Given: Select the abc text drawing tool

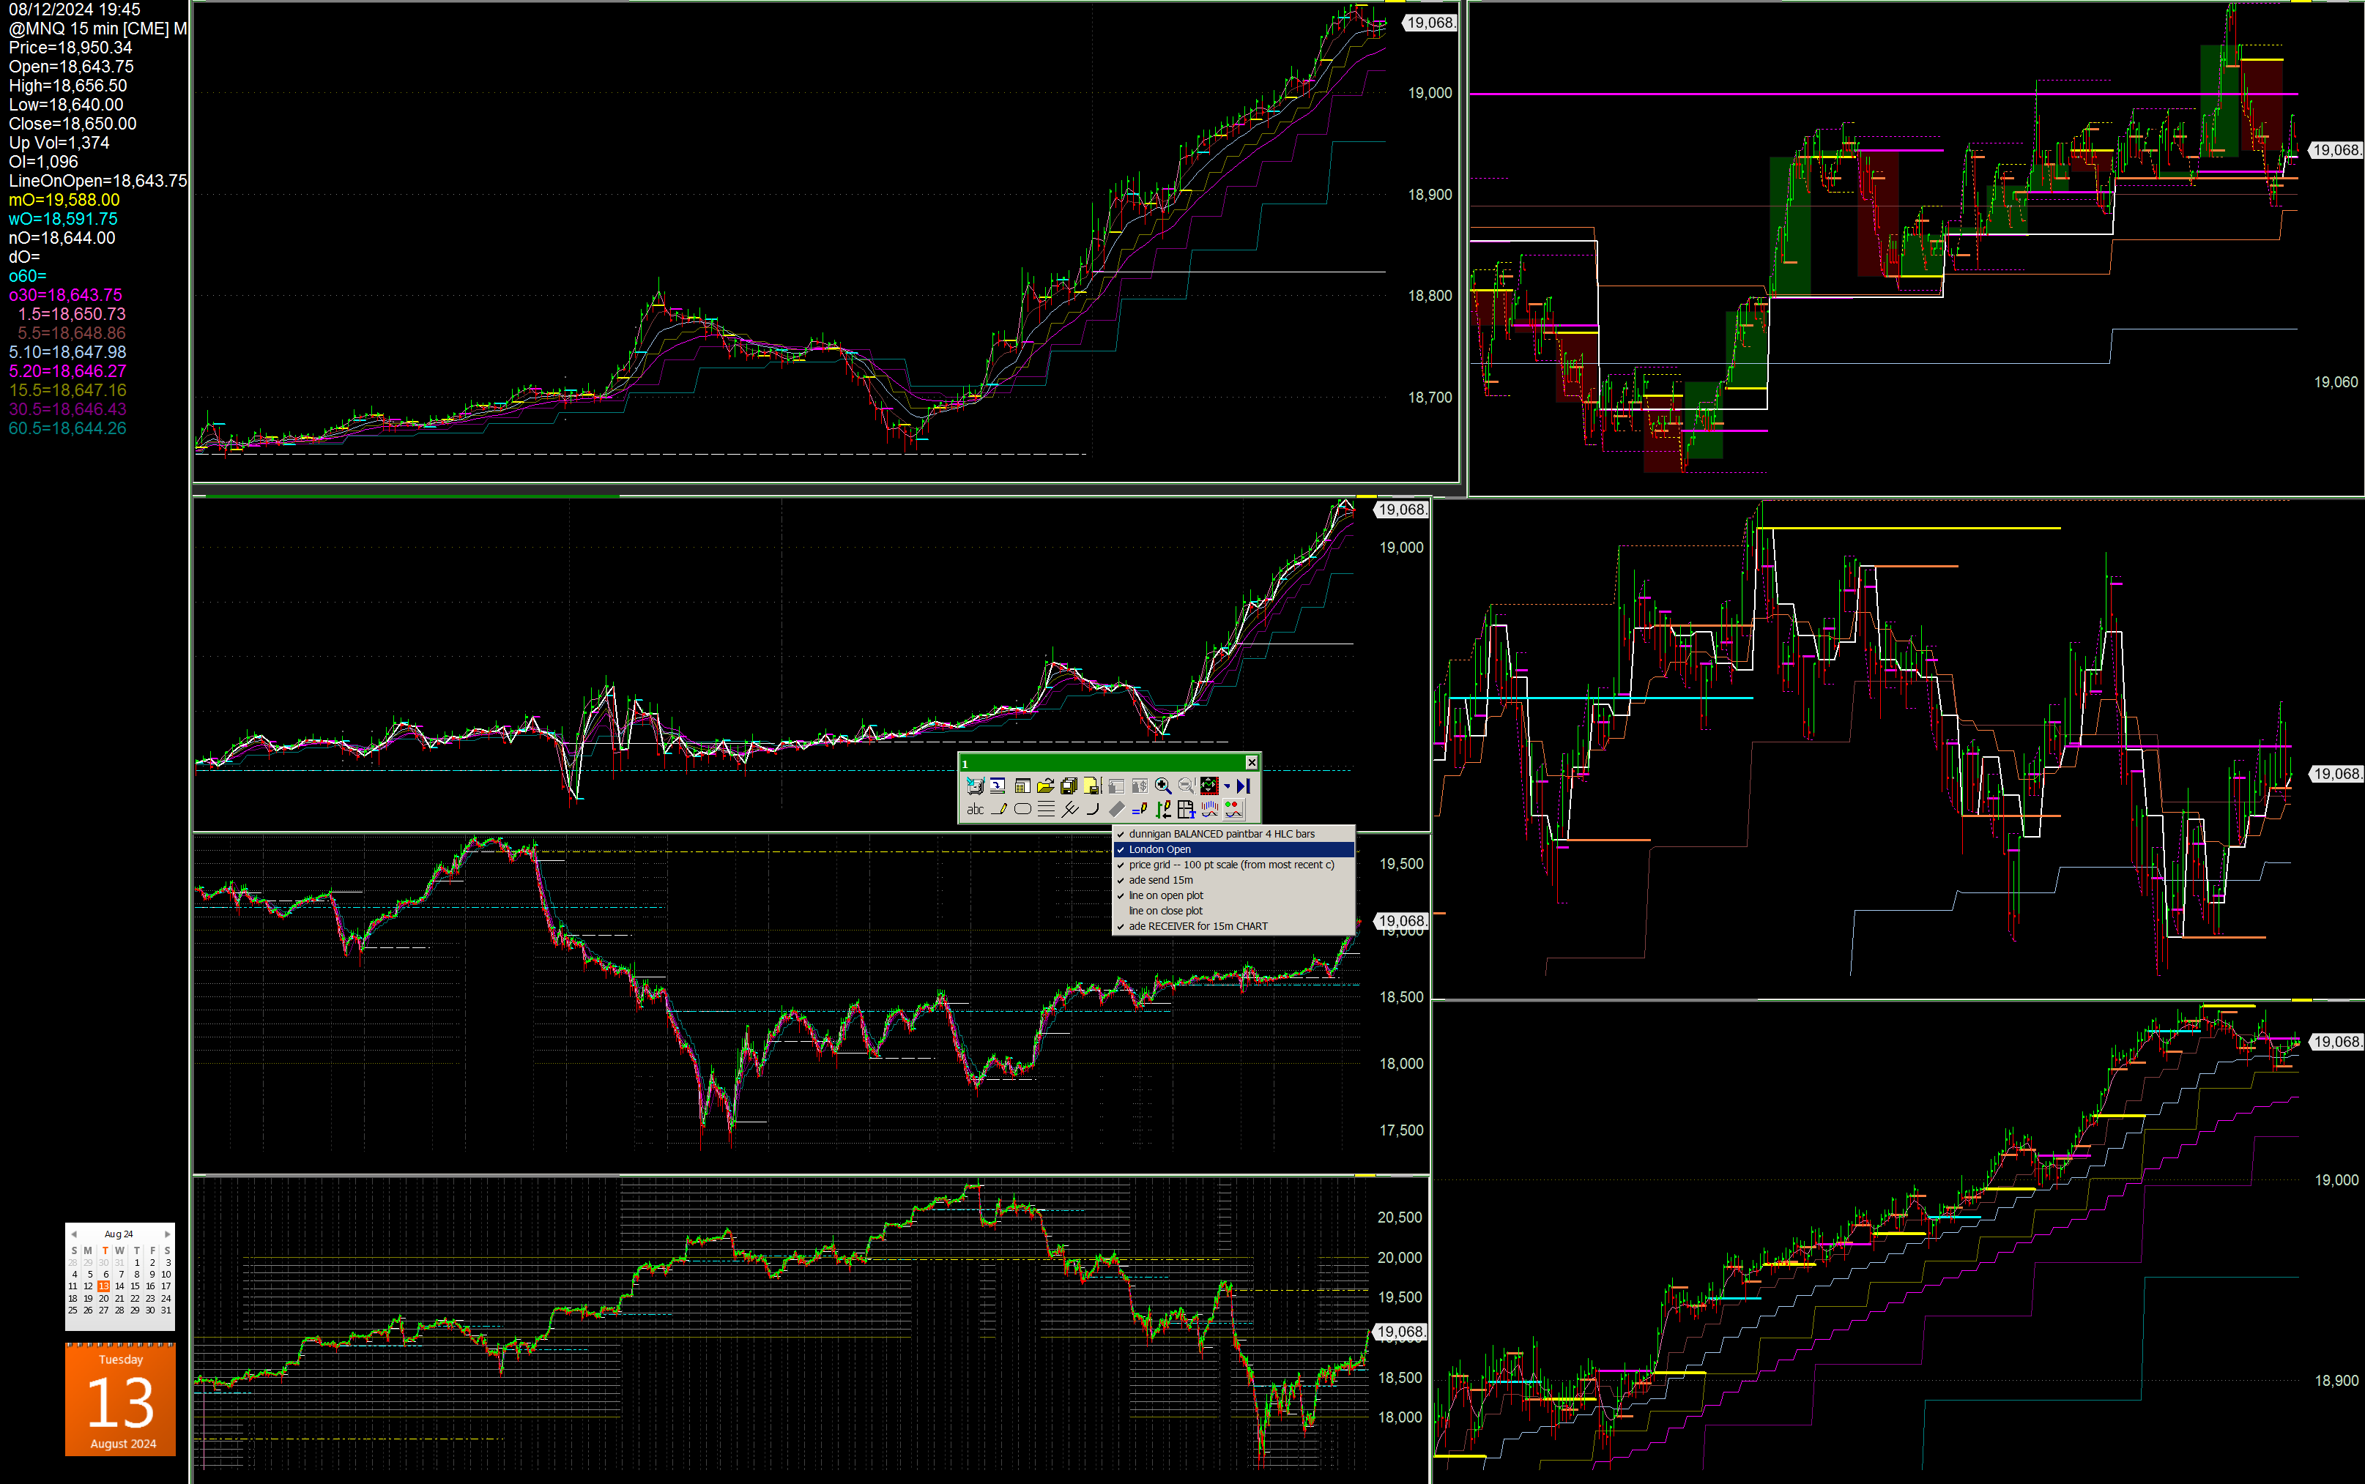Looking at the screenshot, I should tap(976, 809).
